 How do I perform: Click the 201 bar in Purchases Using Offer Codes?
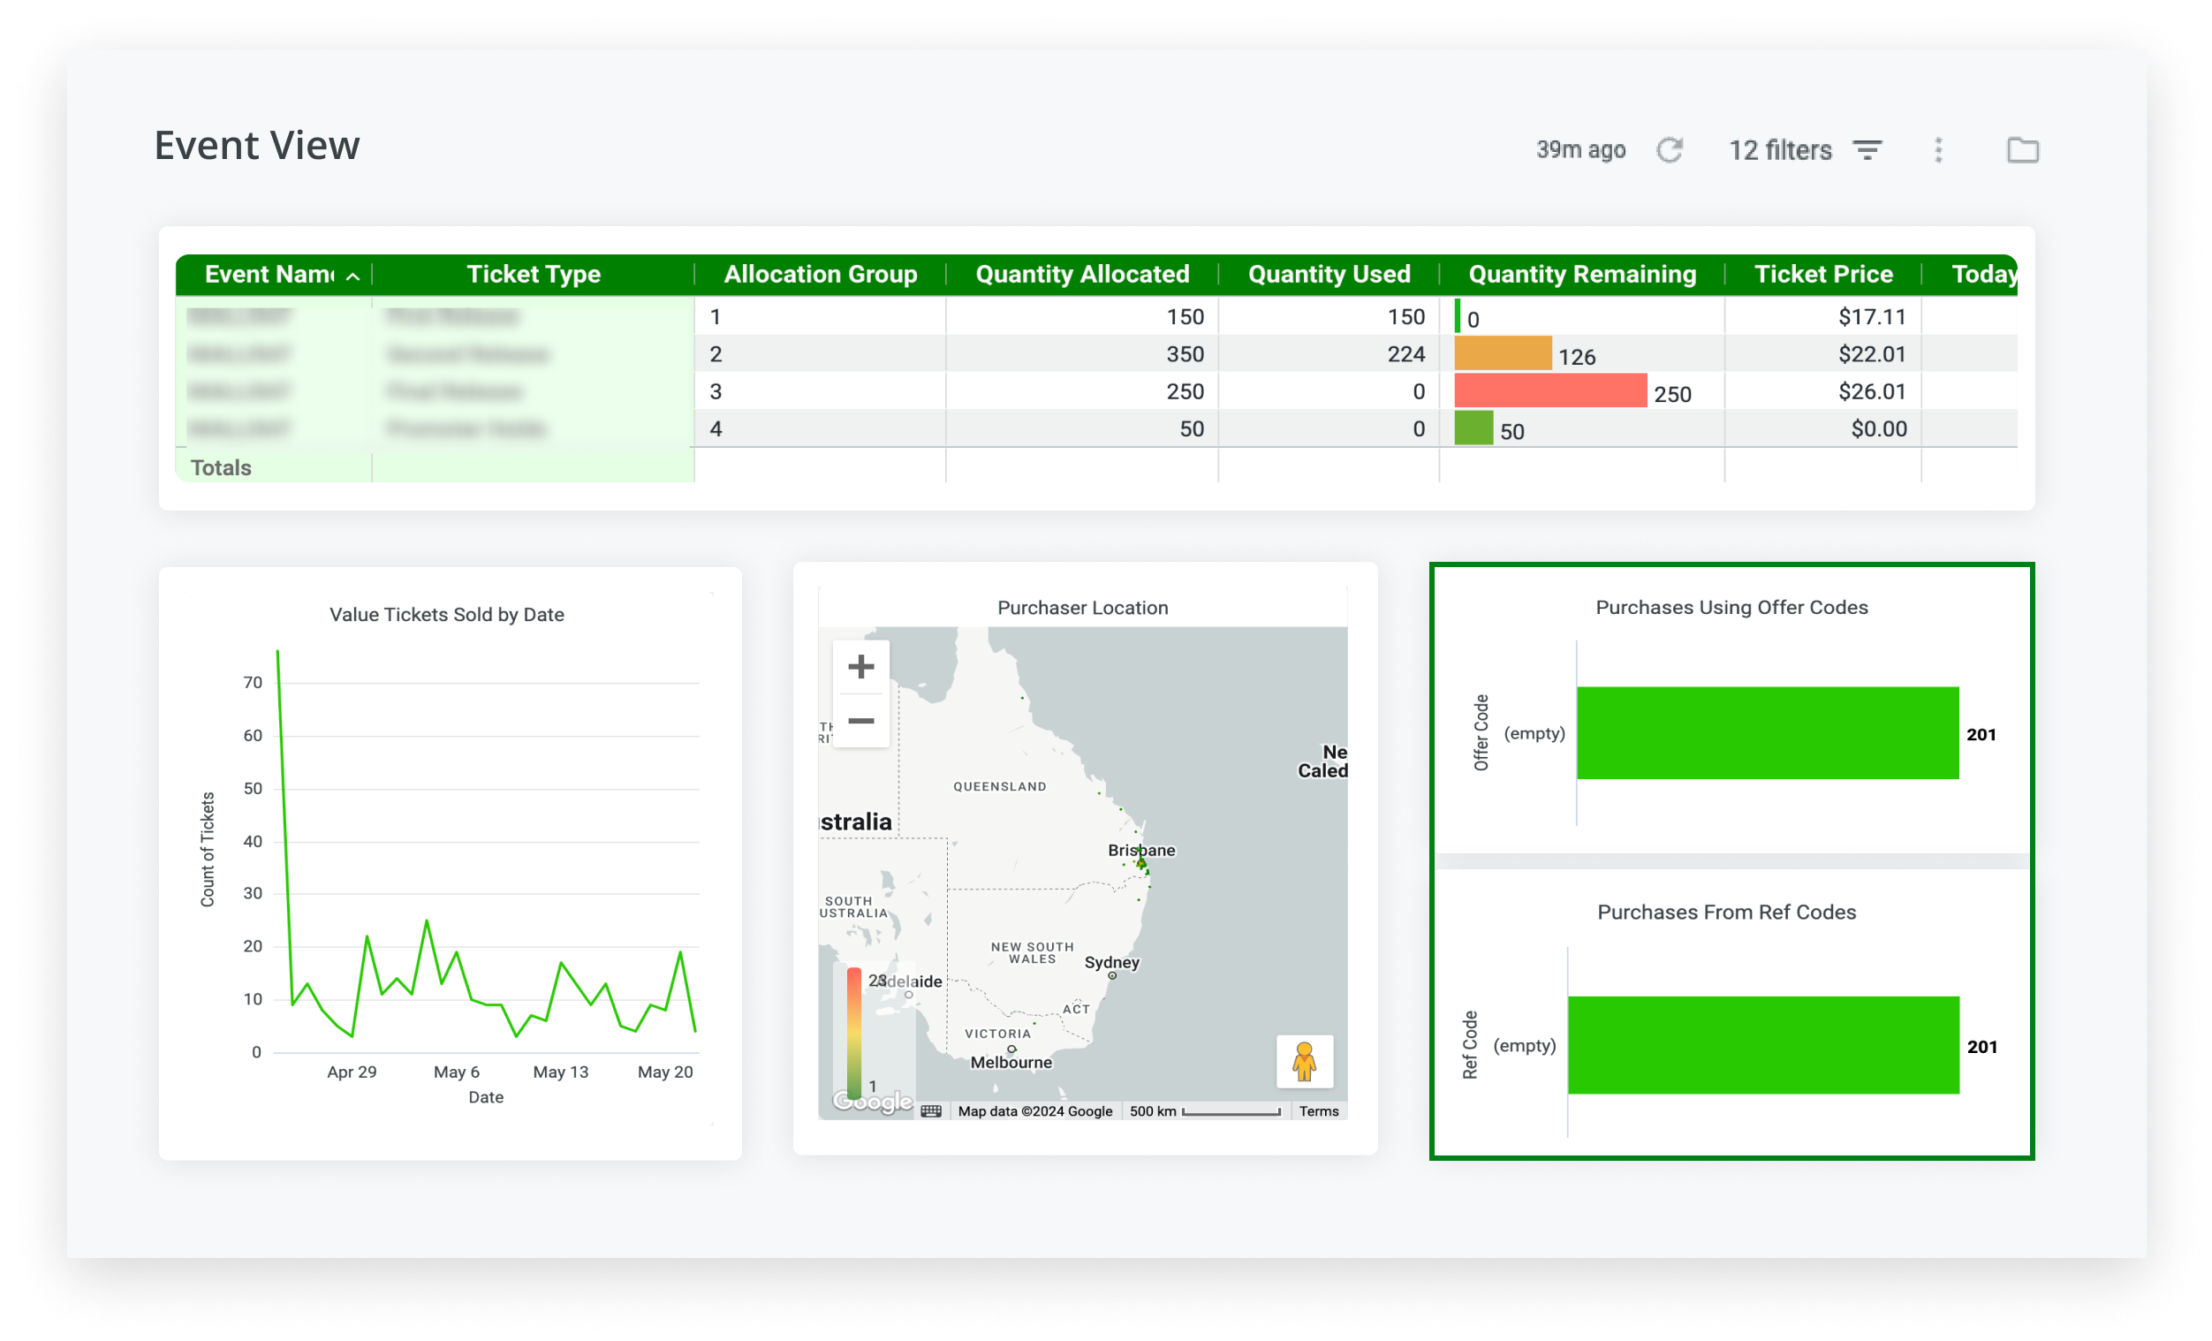coord(1767,733)
